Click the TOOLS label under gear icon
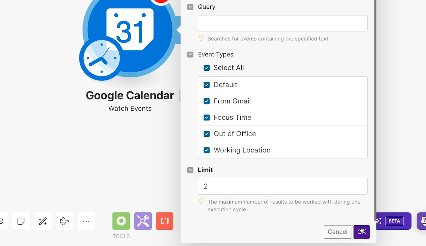The image size is (426, 246). 121,236
